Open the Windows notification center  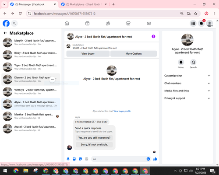click(x=212, y=171)
